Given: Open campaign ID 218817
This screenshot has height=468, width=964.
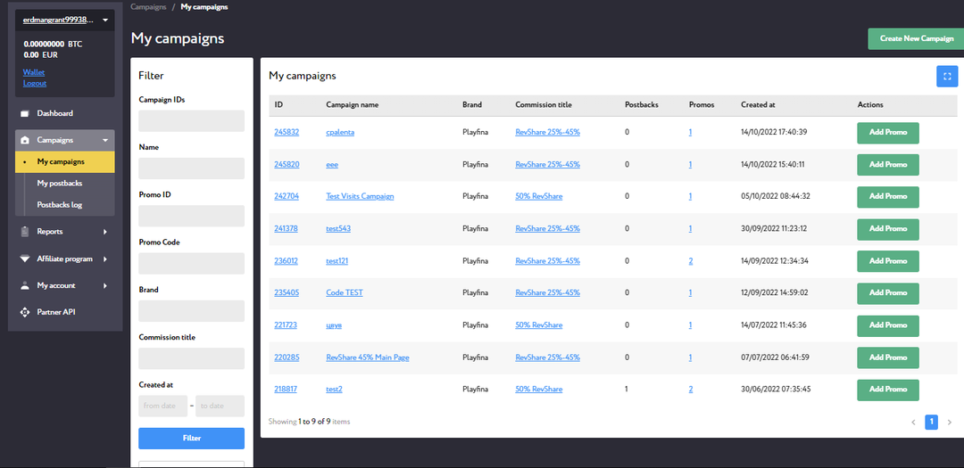Looking at the screenshot, I should coord(286,390).
